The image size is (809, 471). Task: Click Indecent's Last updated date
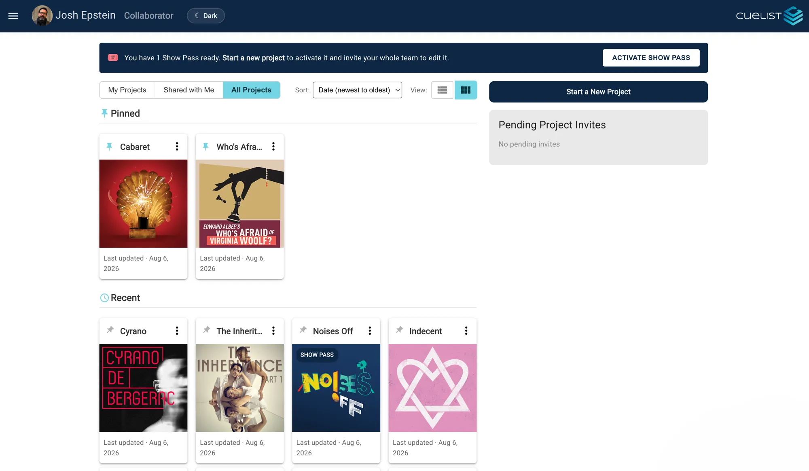point(425,448)
